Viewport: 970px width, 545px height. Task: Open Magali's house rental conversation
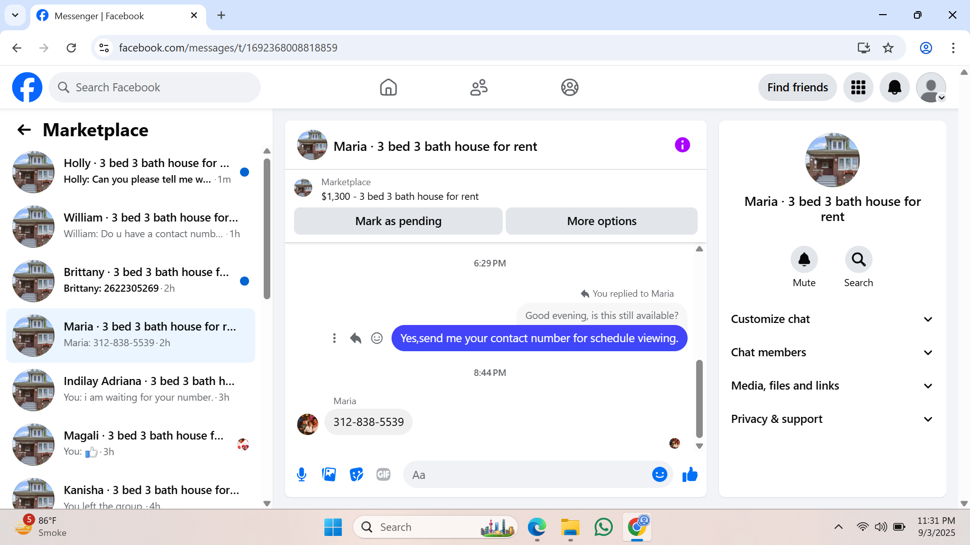(x=130, y=445)
